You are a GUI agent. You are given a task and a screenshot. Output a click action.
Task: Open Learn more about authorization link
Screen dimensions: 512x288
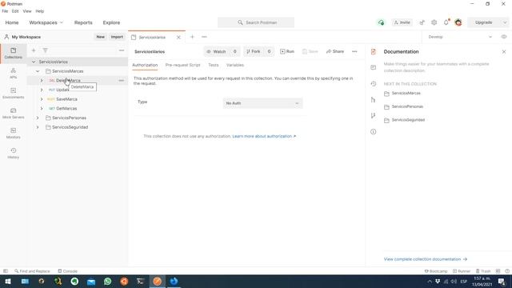tap(264, 136)
